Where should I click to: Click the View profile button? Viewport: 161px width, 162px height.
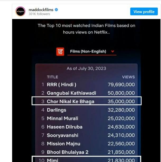(144, 11)
